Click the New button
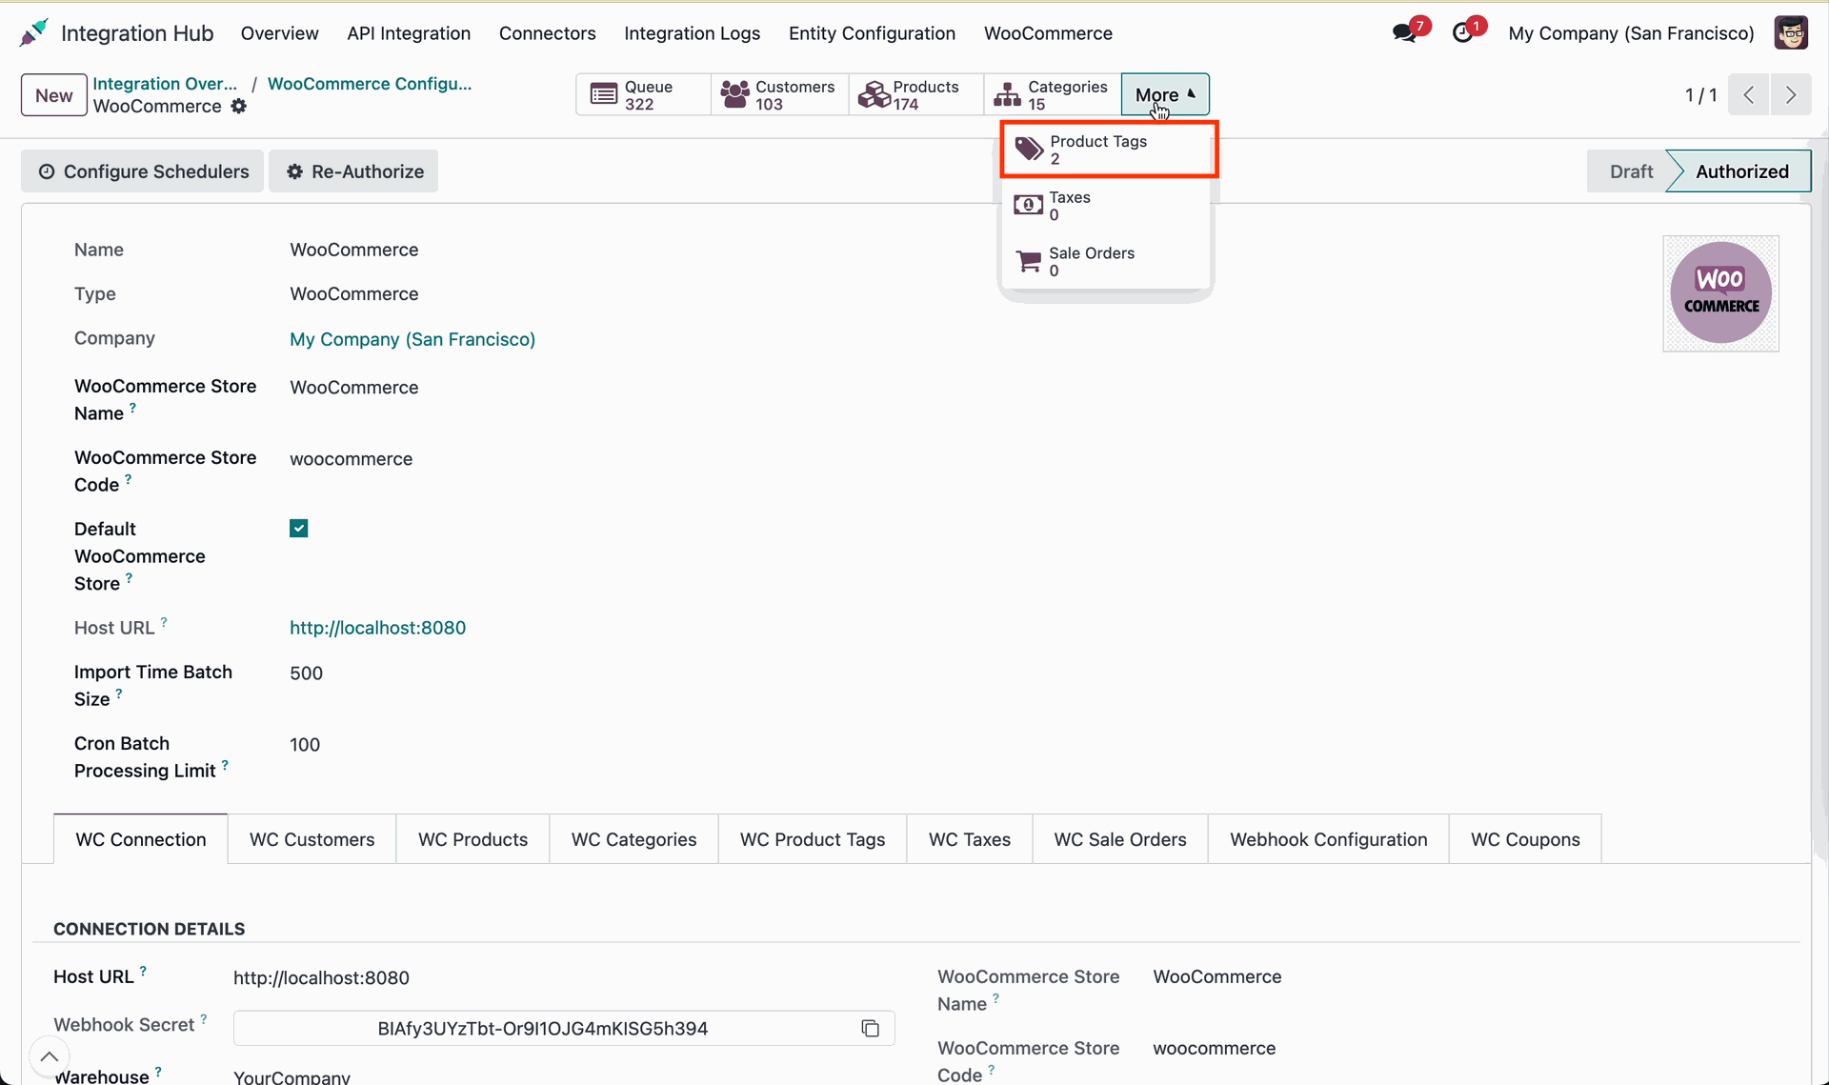The height and width of the screenshot is (1085, 1829). [54, 95]
